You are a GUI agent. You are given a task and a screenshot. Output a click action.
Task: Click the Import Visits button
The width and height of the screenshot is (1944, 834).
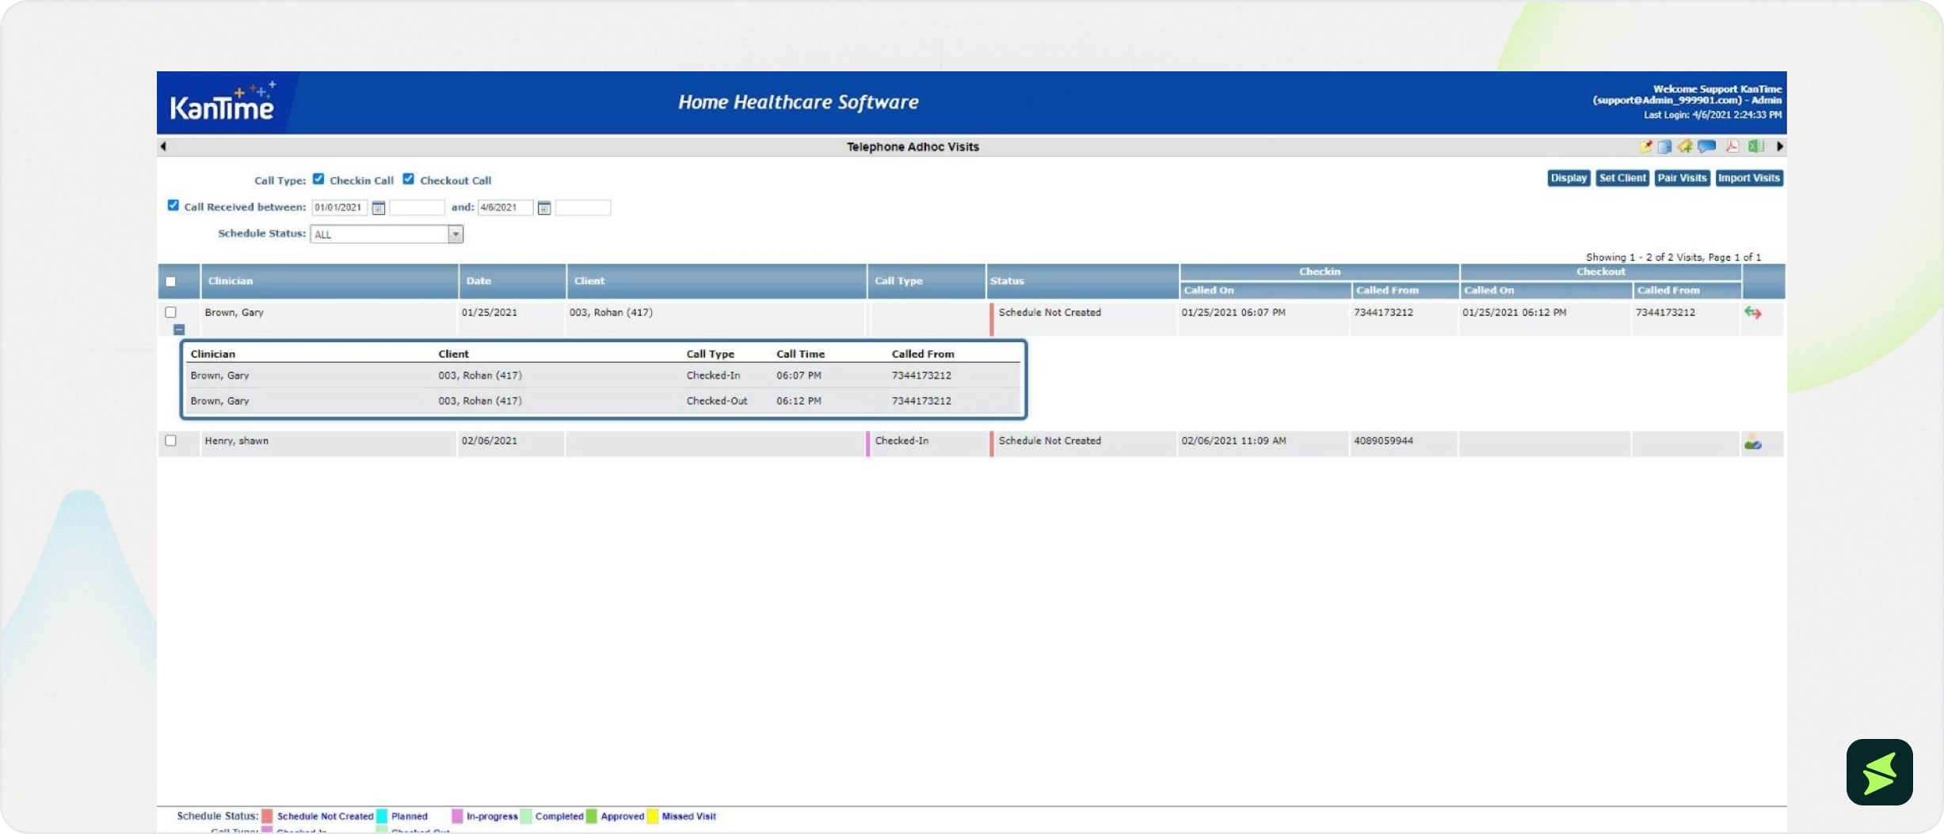1749,178
